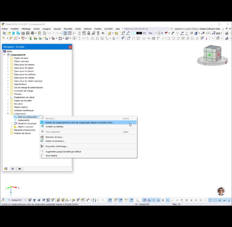Click the Série de composants tree icon
This screenshot has height=227, width=232.
(x=15, y=117)
